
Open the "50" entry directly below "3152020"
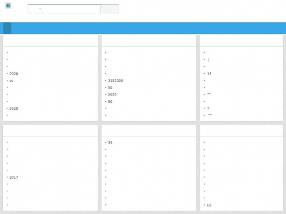click(x=110, y=88)
